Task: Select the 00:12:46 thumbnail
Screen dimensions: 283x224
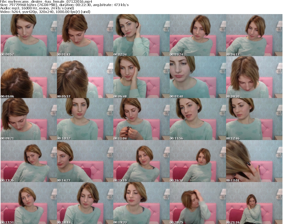Action: 254,119
